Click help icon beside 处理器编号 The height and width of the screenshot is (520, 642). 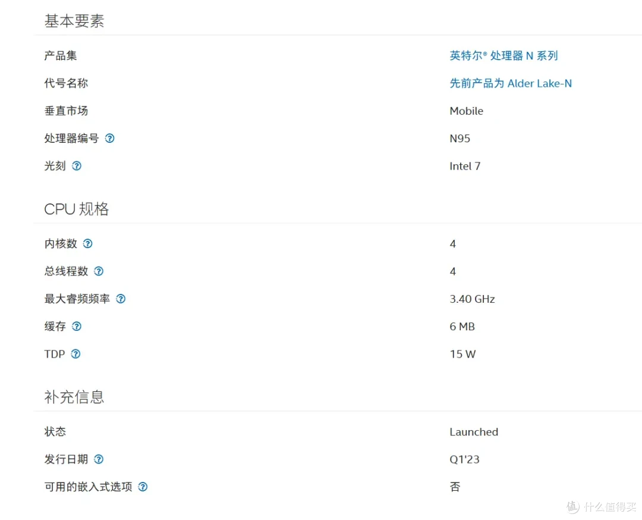click(x=110, y=139)
